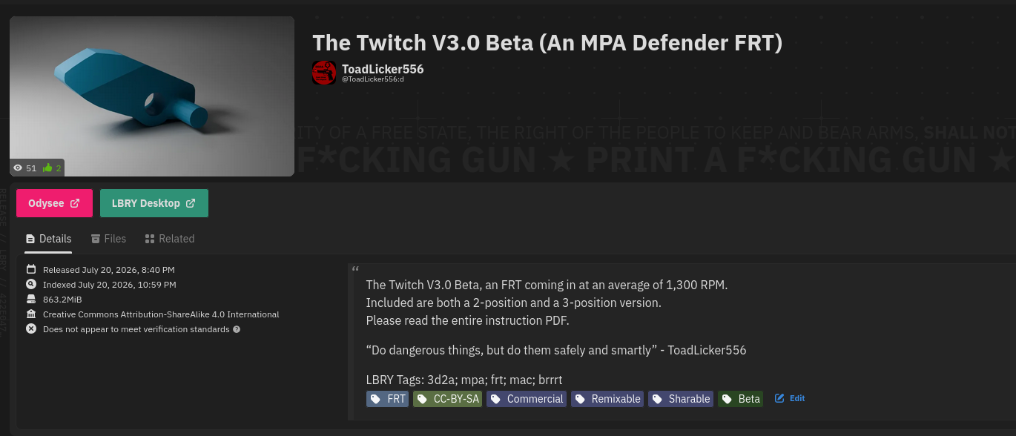
Task: Click the license icon beside Creative Commons
Action: [x=31, y=314]
